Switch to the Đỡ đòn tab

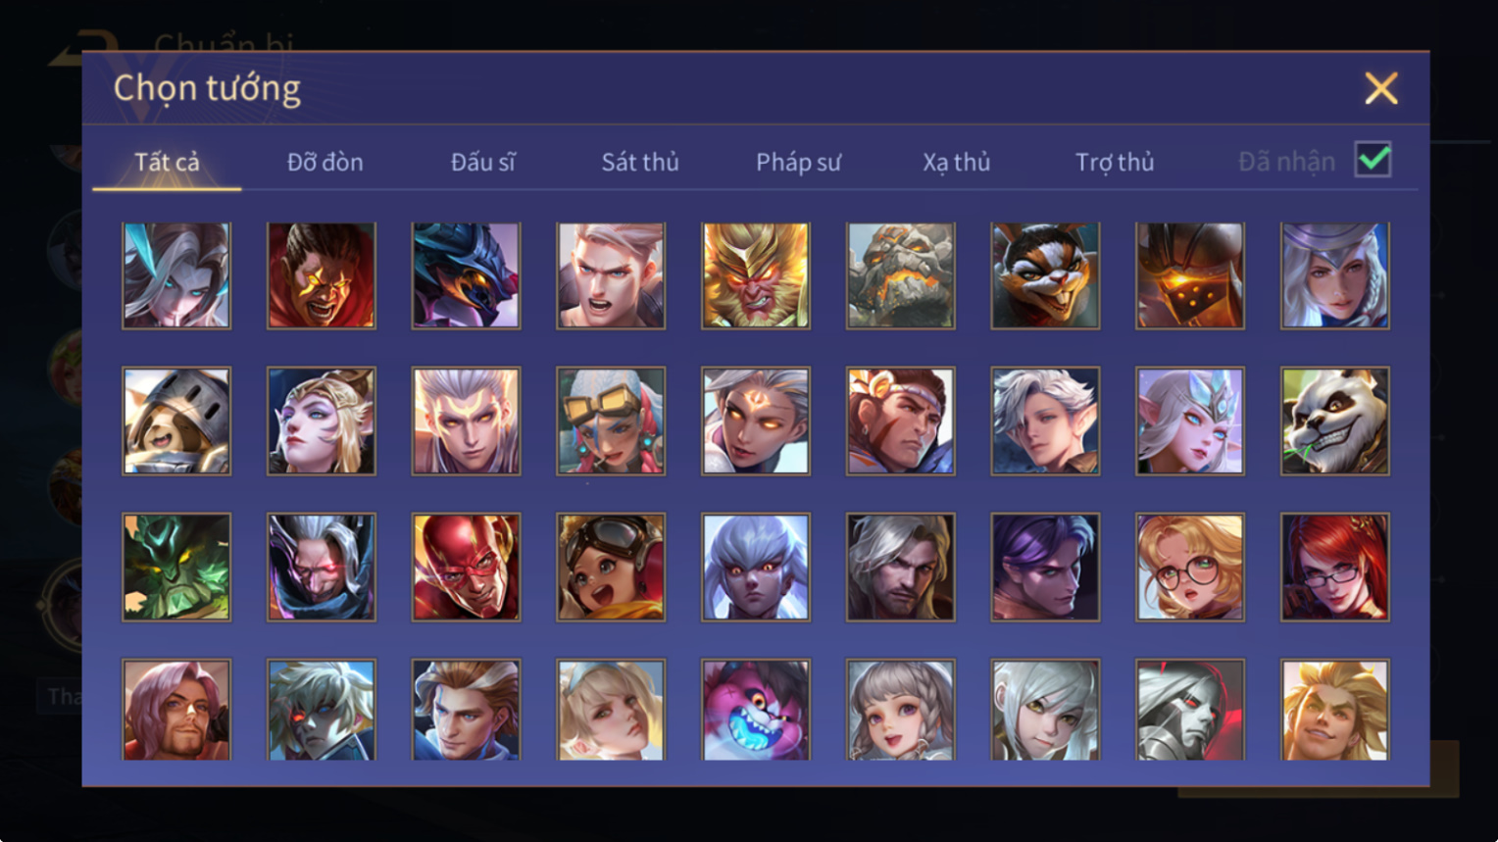[x=325, y=162]
